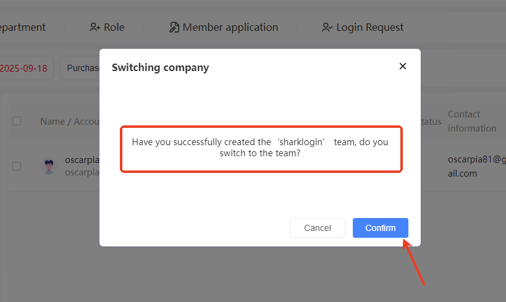This screenshot has width=506, height=302.
Task: Click the Login Request person-check icon
Action: (x=327, y=27)
